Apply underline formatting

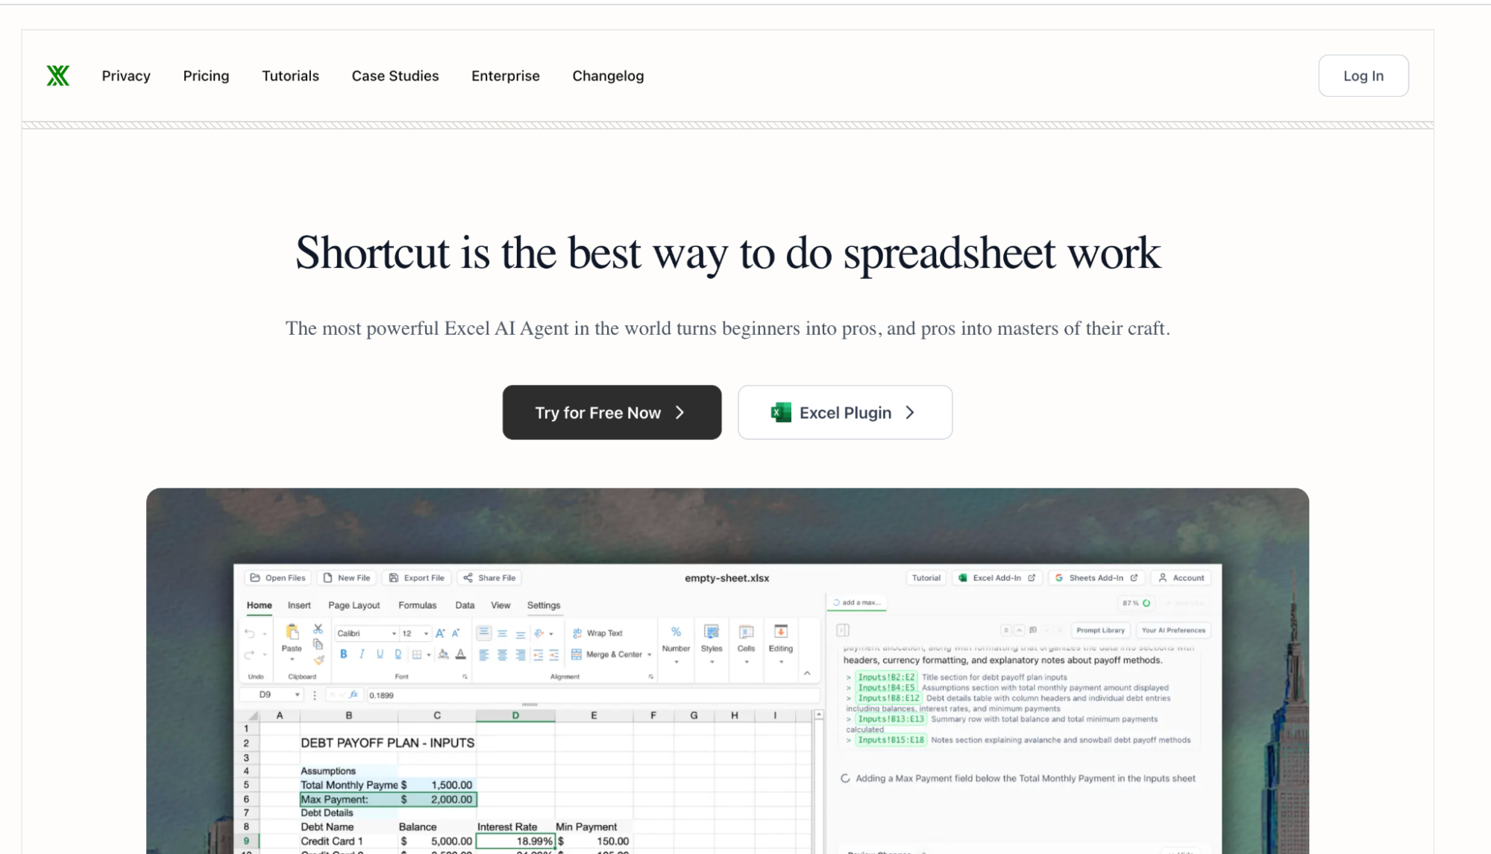(x=380, y=654)
